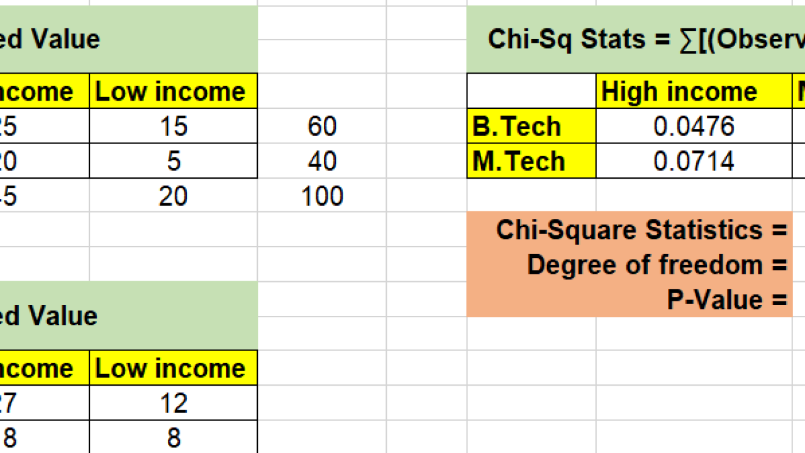This screenshot has width=805, height=453.
Task: Click the B.Tech row label cell
Action: [x=531, y=126]
